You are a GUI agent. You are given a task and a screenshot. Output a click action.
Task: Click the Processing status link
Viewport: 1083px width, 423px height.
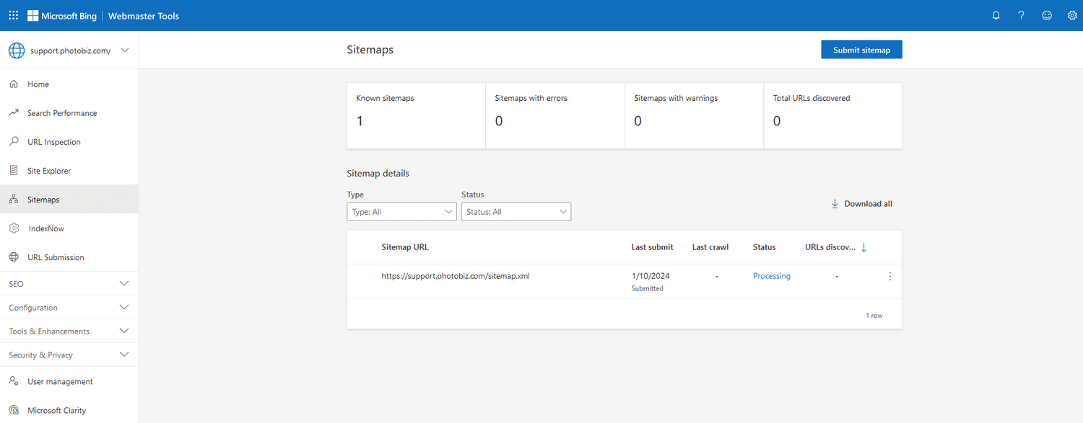771,276
